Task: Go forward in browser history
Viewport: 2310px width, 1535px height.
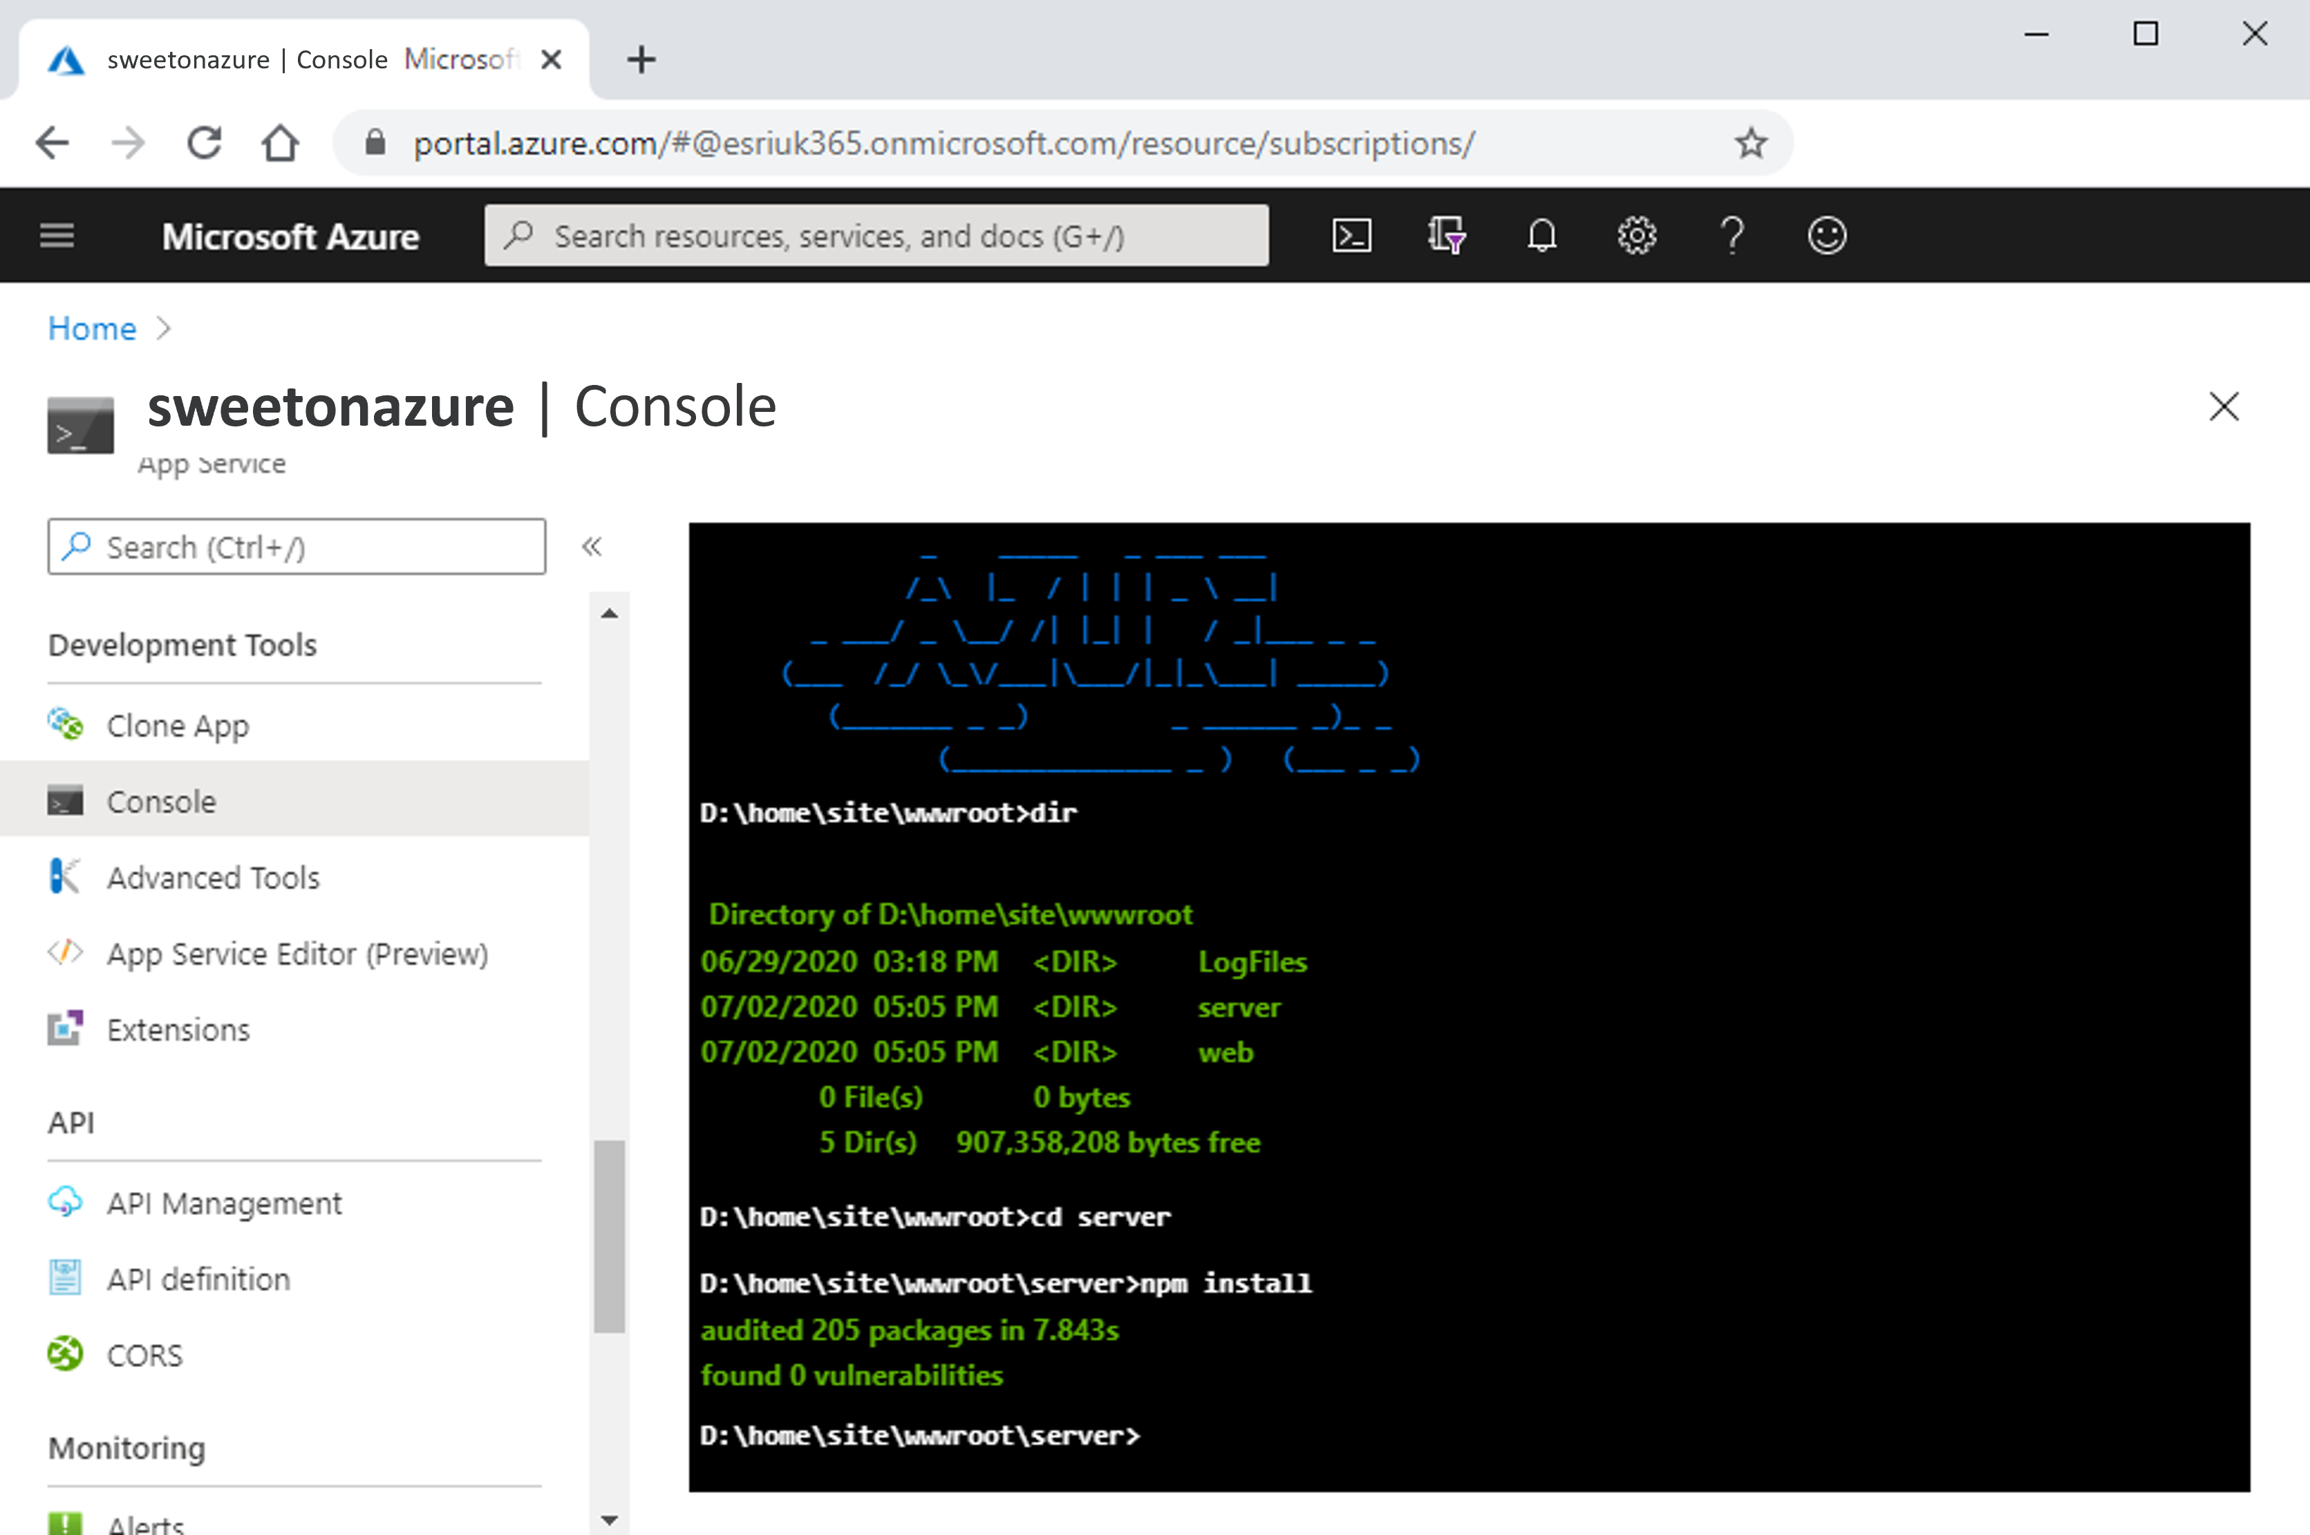Action: (129, 144)
